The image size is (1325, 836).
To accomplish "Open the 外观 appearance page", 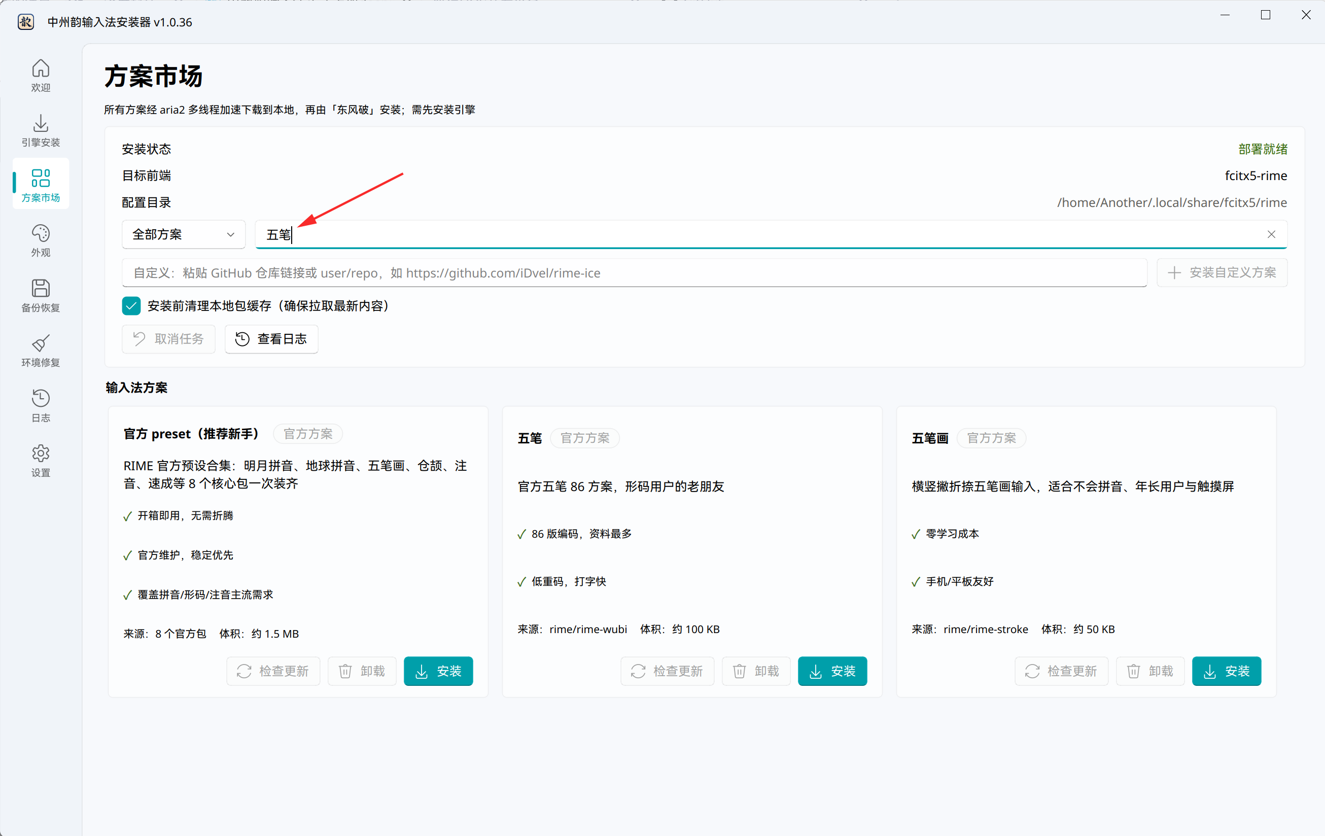I will [x=41, y=240].
